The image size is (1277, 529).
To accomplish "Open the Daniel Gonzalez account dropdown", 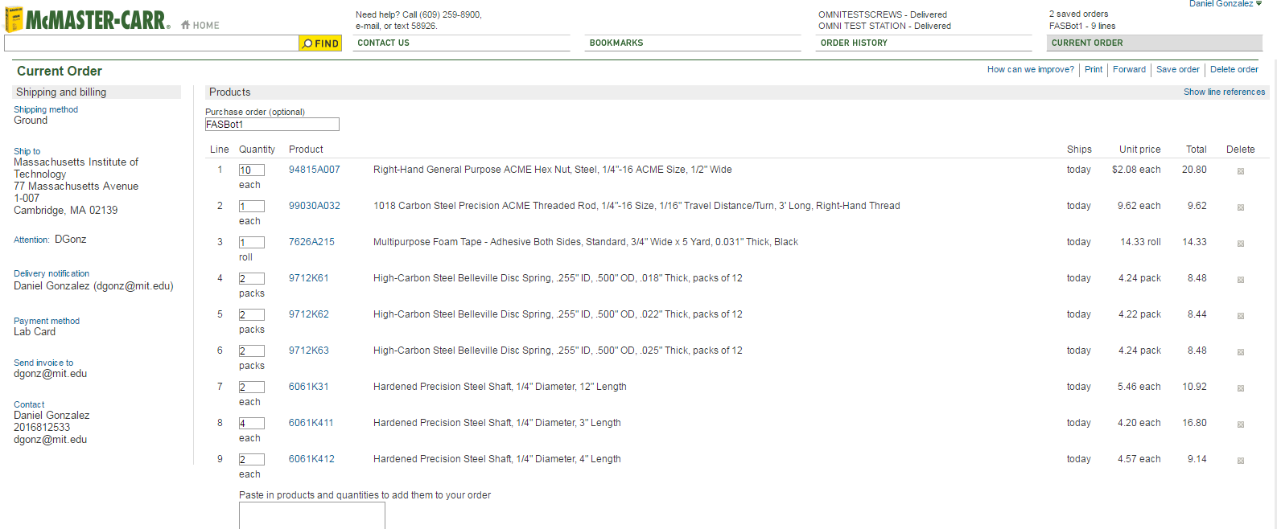I will [1226, 4].
